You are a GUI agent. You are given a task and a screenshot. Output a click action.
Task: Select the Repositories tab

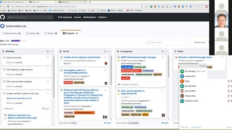11,33
